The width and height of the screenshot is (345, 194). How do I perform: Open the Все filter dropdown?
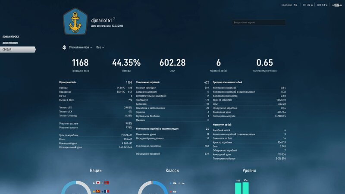[100, 47]
